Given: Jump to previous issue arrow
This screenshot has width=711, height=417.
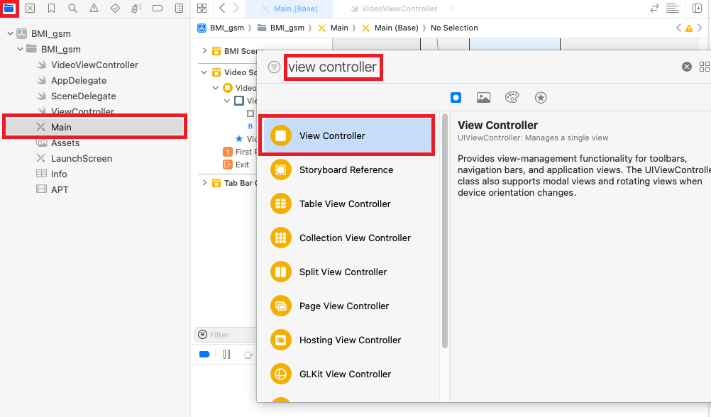Looking at the screenshot, I should 678,28.
